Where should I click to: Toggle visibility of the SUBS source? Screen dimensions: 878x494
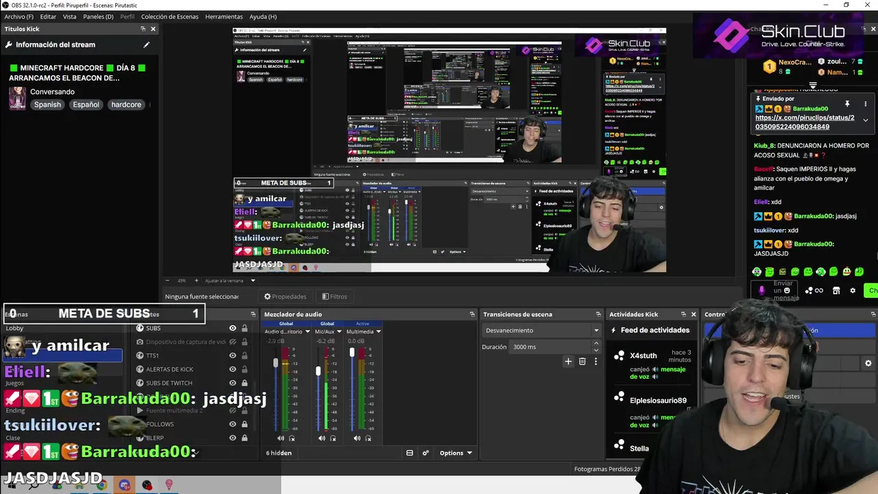coord(233,328)
